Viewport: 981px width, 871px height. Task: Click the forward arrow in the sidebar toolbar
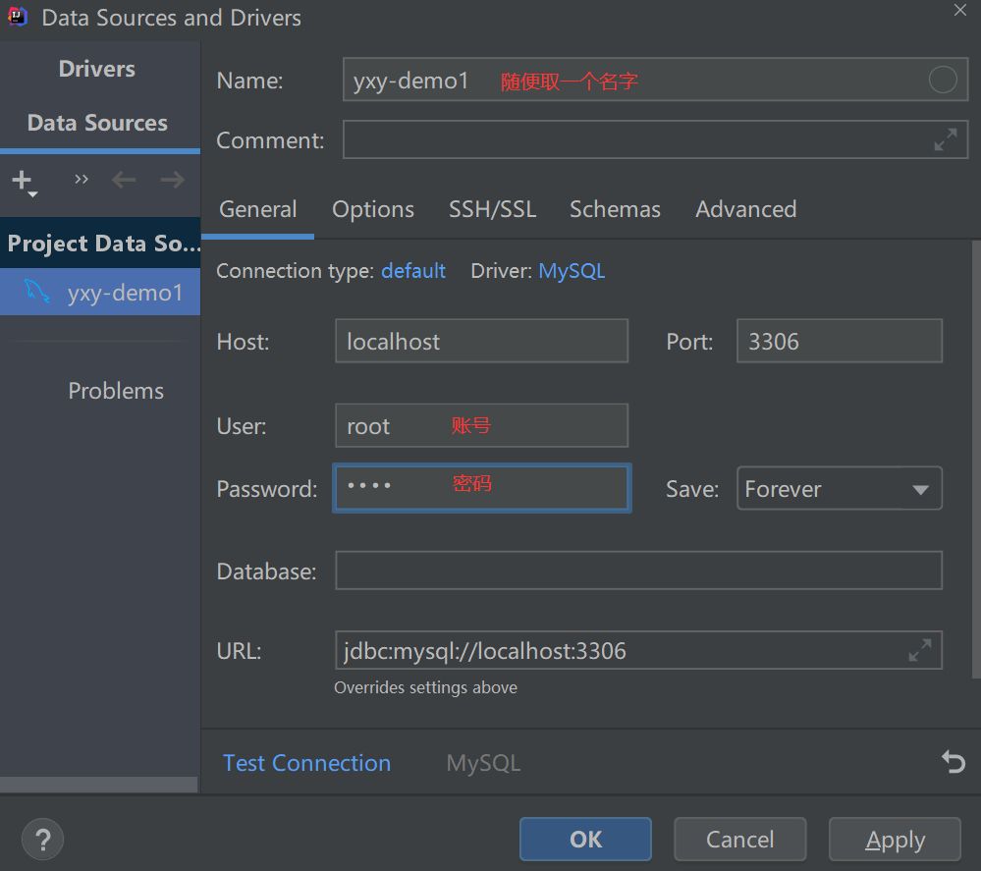pyautogui.click(x=172, y=181)
